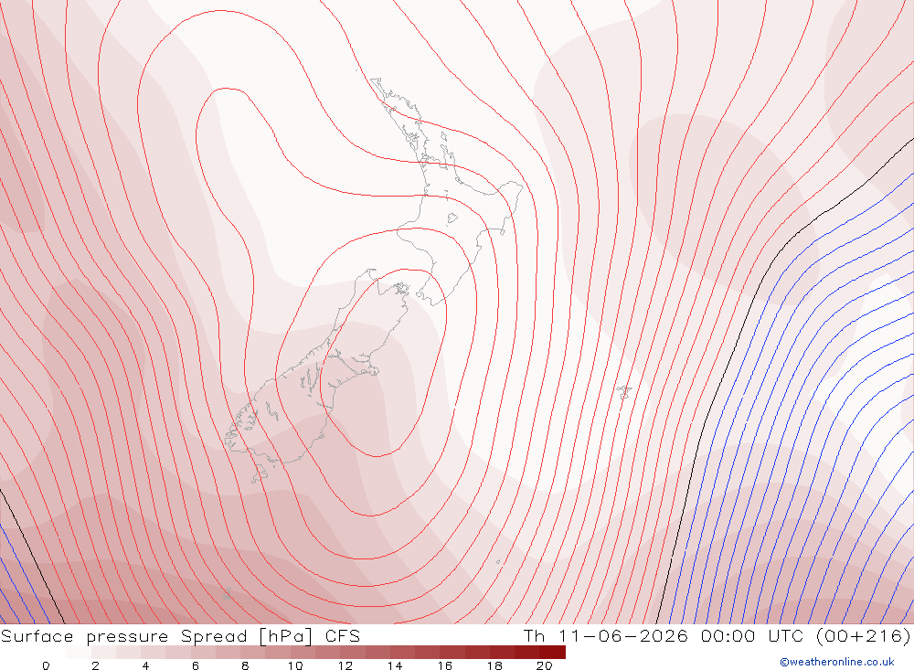Click the legend value 2

click(96, 665)
